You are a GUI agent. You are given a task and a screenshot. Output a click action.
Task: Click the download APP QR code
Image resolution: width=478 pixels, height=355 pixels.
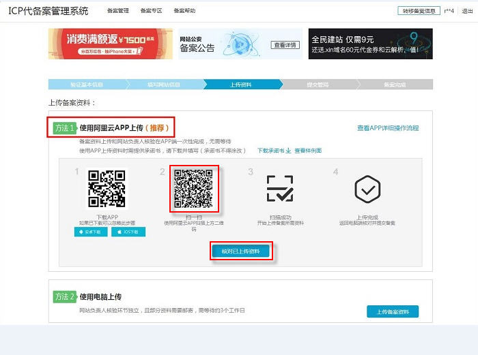[107, 188]
